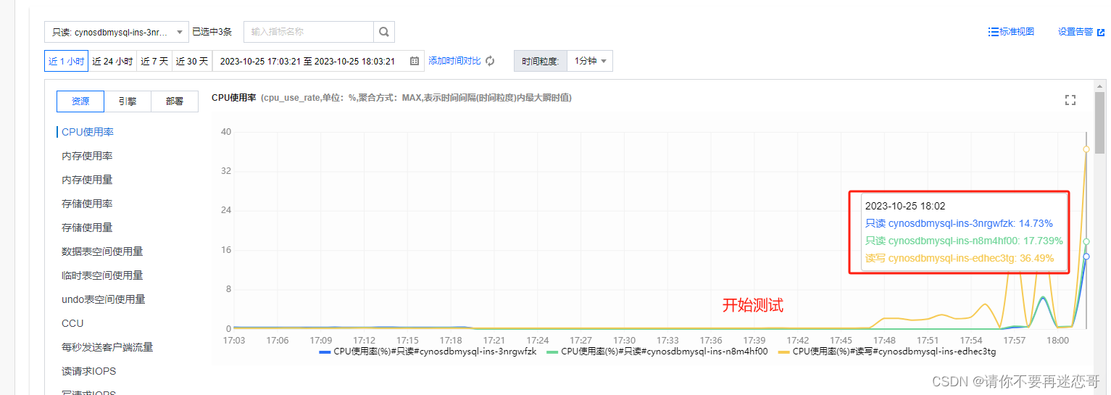
Task: Click the refresh icon beside 添加时间对比
Action: coord(490,61)
